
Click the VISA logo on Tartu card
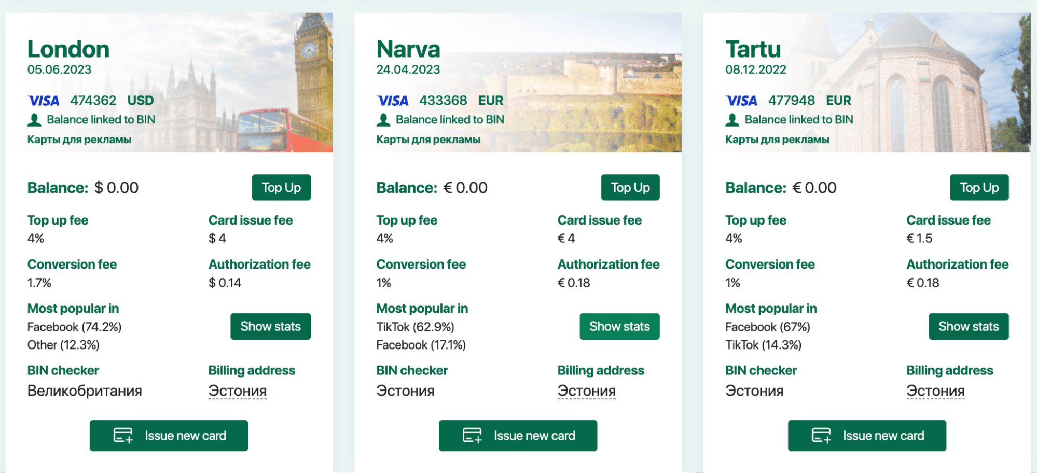pyautogui.click(x=741, y=101)
